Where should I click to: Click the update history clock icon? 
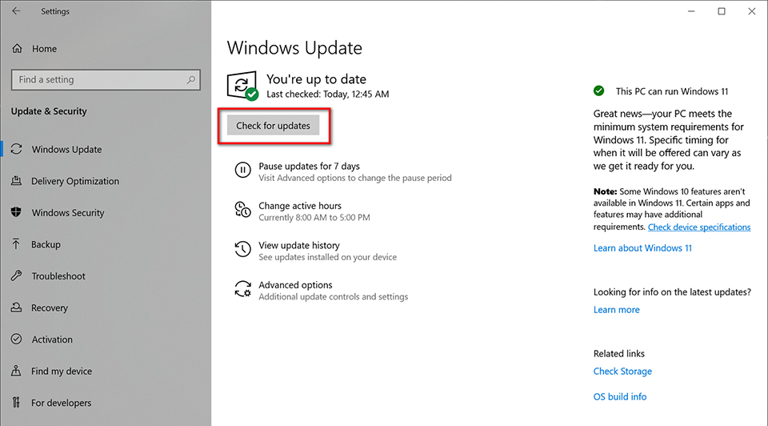click(x=242, y=249)
